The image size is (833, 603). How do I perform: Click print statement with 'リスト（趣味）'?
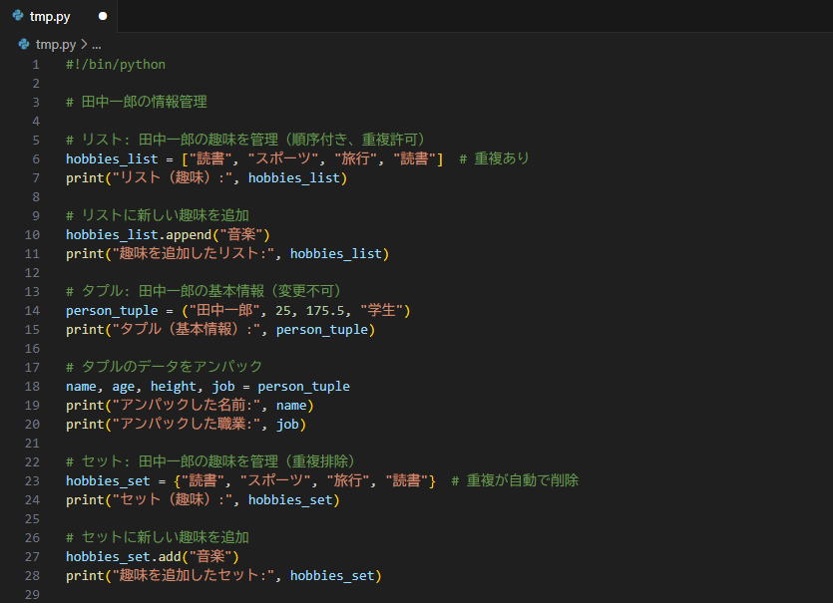[x=207, y=177]
